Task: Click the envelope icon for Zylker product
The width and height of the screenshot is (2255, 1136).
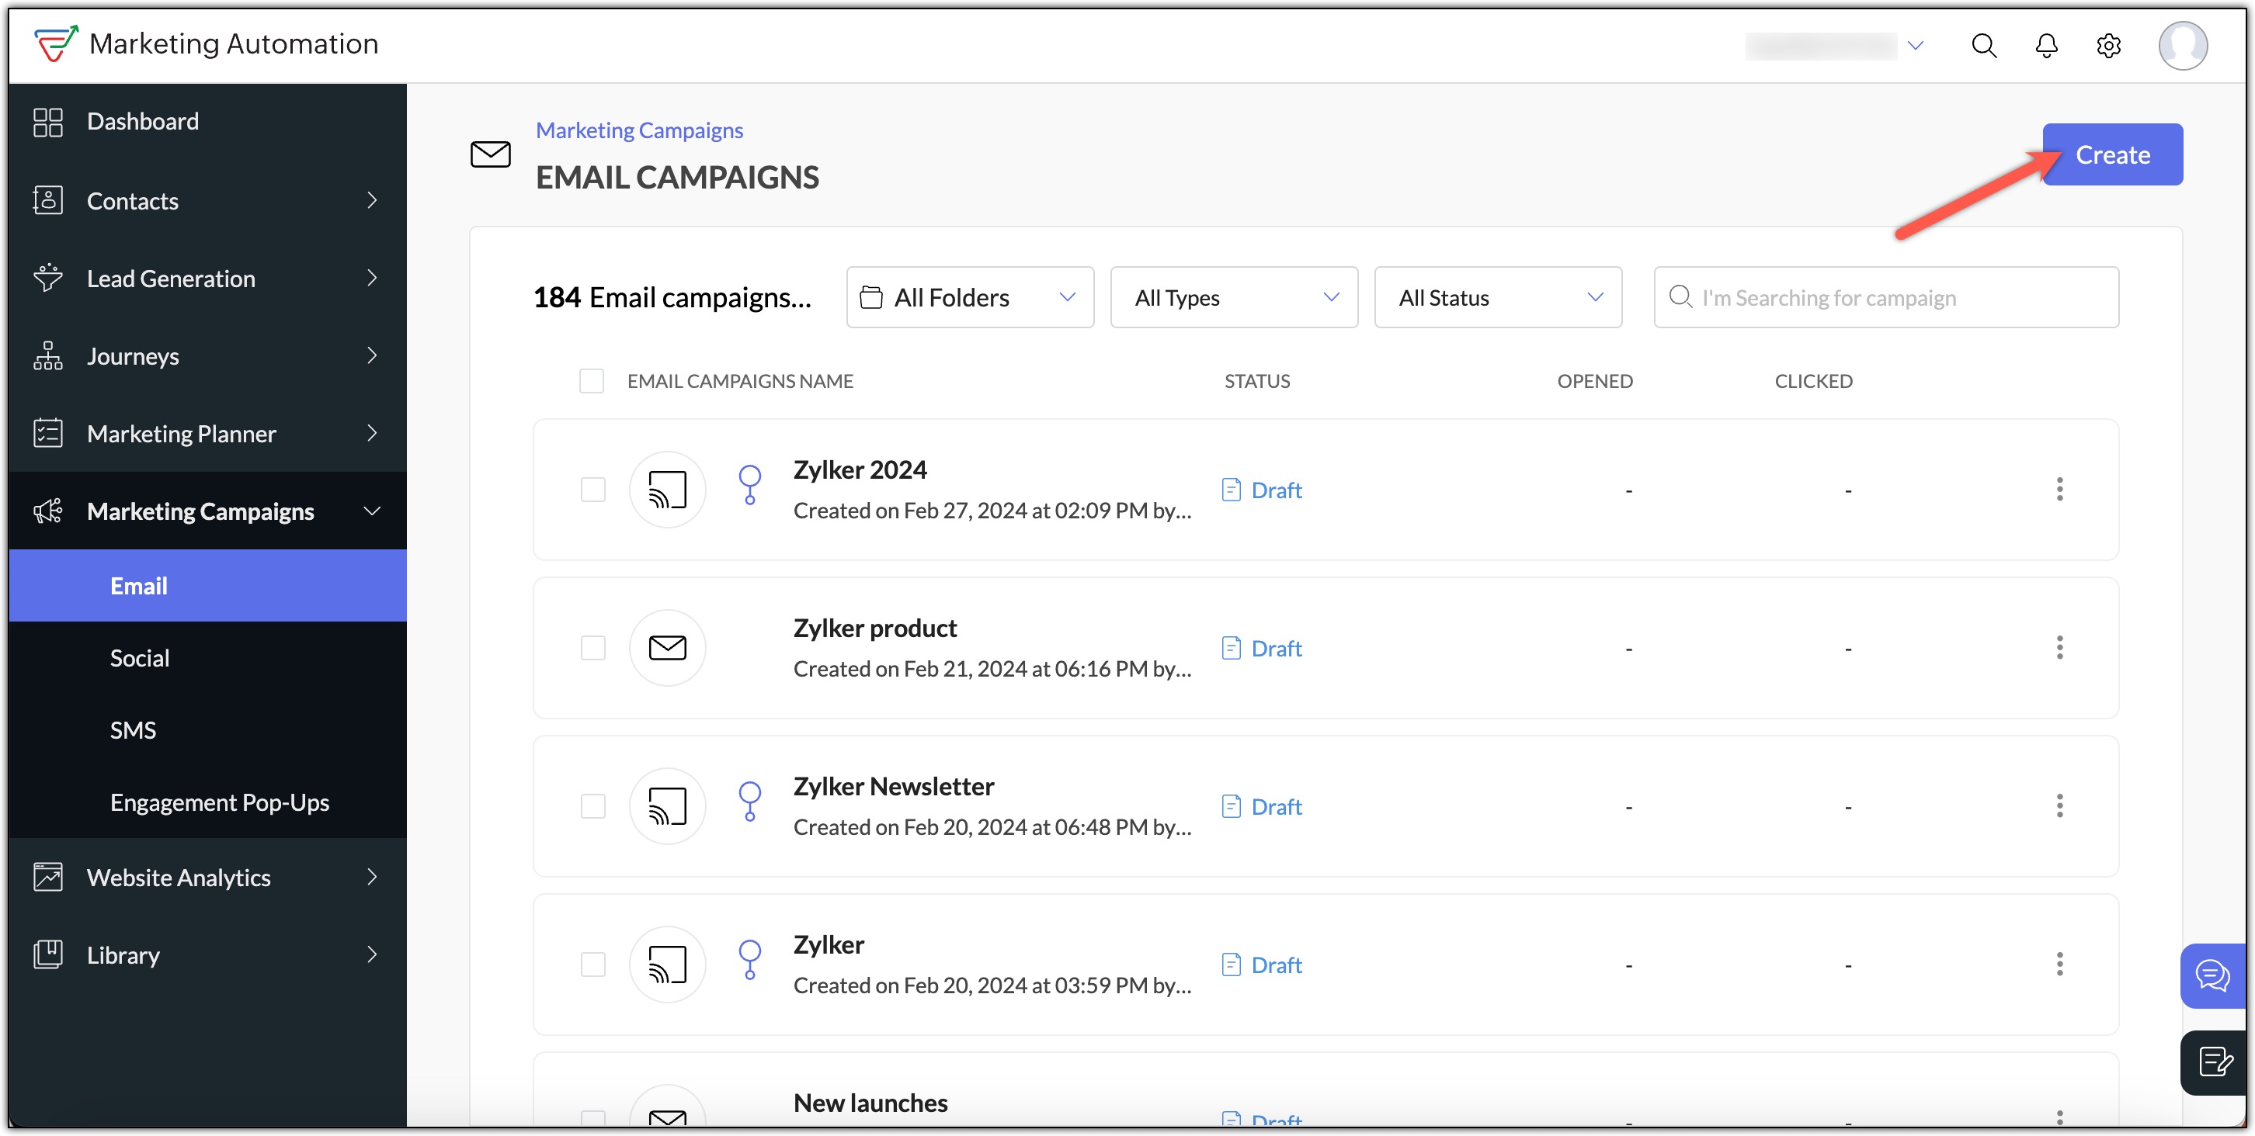Action: [667, 647]
